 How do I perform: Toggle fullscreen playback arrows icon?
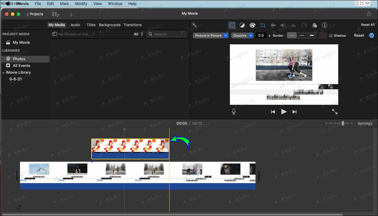[334, 112]
